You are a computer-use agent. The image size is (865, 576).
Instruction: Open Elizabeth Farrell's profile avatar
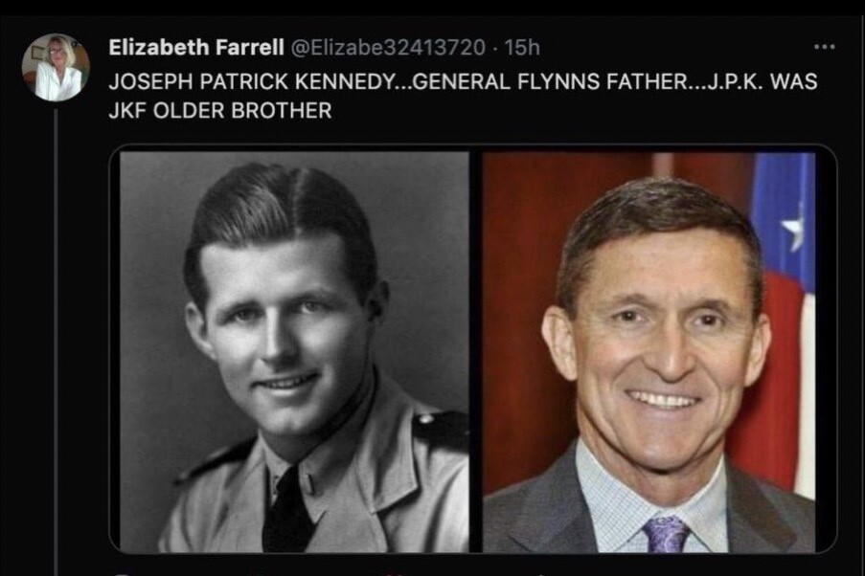(56, 68)
